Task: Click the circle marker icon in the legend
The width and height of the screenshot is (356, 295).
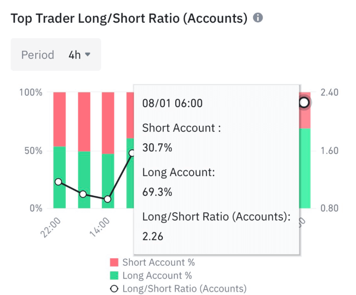Action: click(114, 289)
